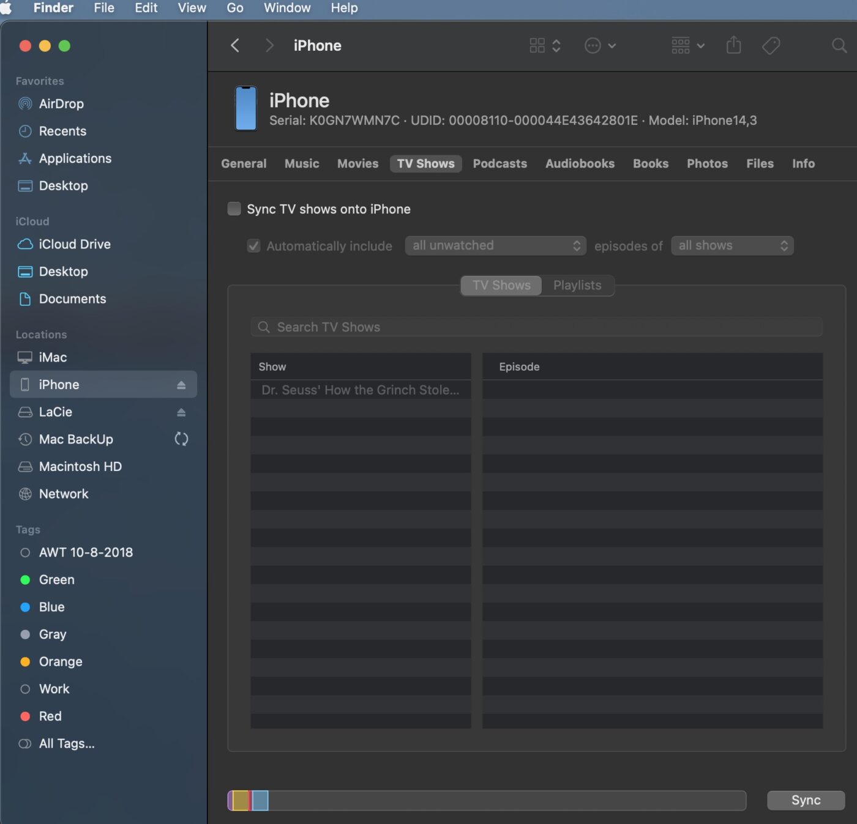Click the Episode column header
The height and width of the screenshot is (824, 857).
pyautogui.click(x=653, y=366)
